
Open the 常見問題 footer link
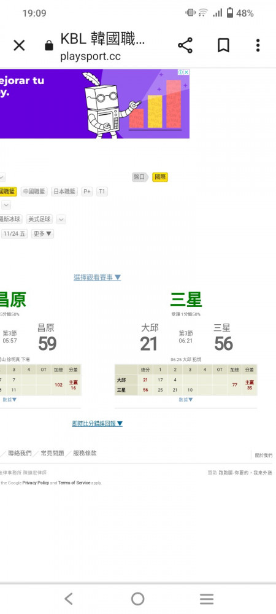coord(52,454)
